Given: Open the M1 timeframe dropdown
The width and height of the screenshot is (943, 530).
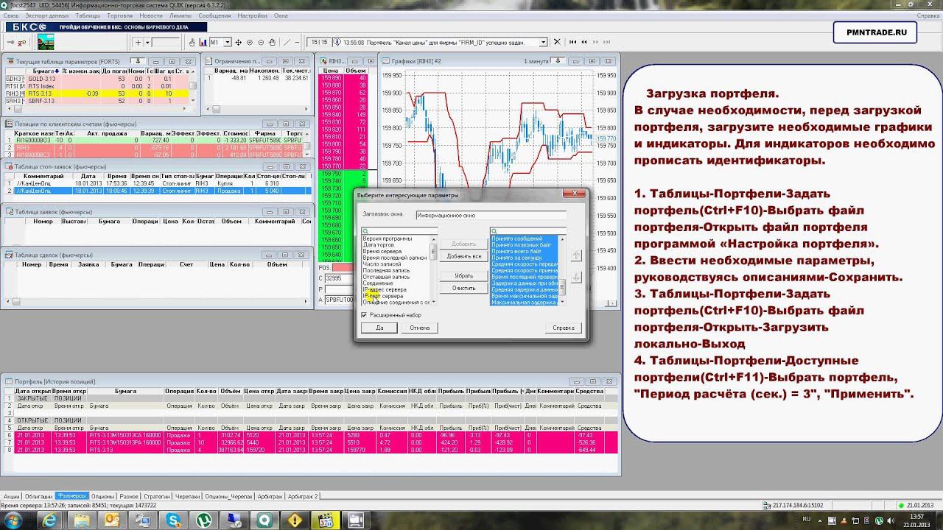Looking at the screenshot, I should 227,42.
